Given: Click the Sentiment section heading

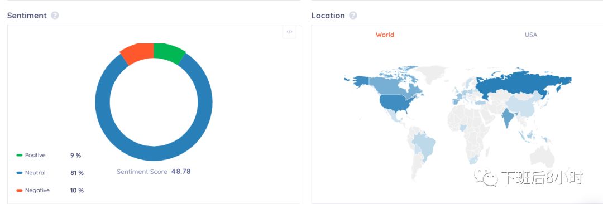Looking at the screenshot, I should coord(27,16).
